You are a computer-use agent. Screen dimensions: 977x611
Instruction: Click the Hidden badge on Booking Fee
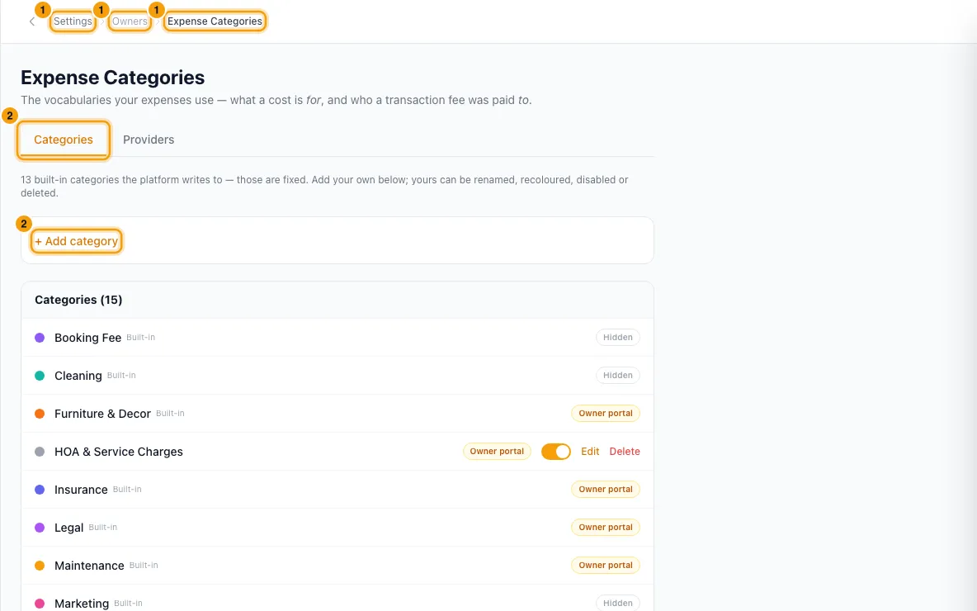click(617, 338)
